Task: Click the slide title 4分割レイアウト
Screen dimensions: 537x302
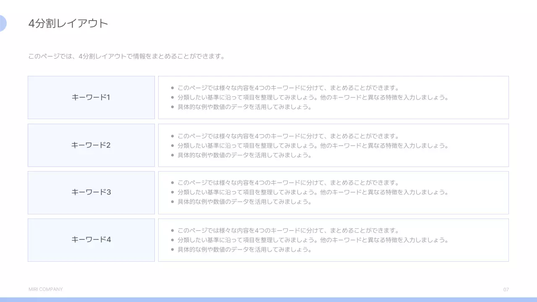Action: tap(68, 23)
